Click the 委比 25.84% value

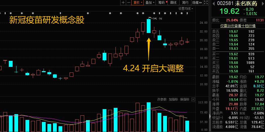232,20
